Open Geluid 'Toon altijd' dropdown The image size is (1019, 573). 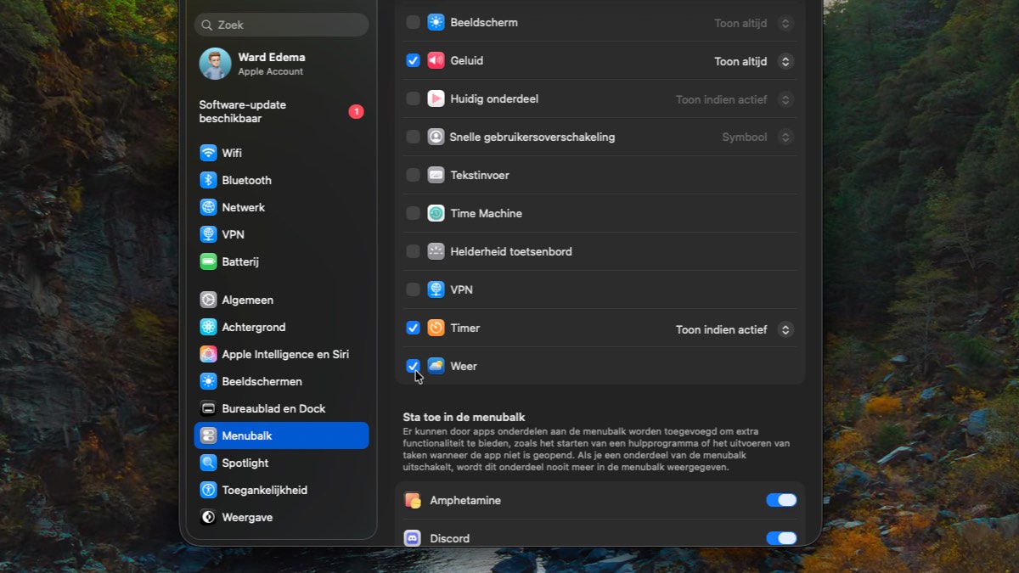tap(753, 61)
